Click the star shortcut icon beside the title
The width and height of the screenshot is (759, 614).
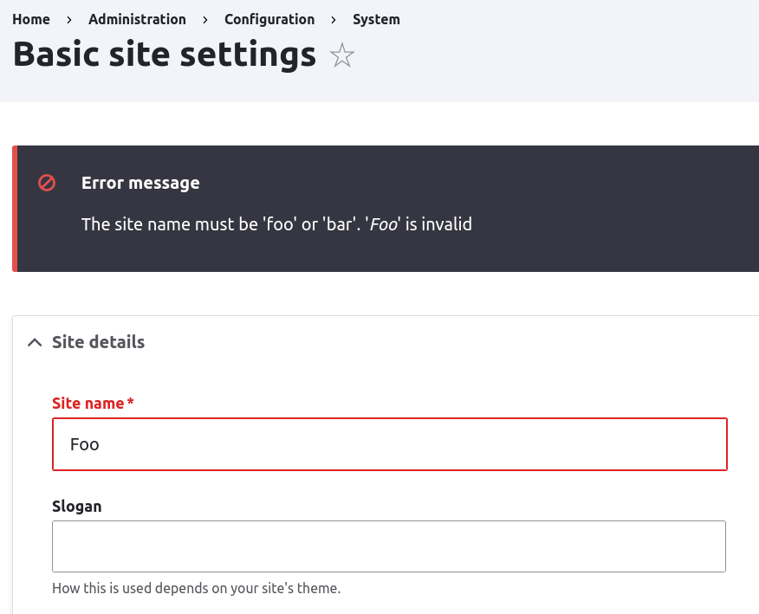coord(342,56)
